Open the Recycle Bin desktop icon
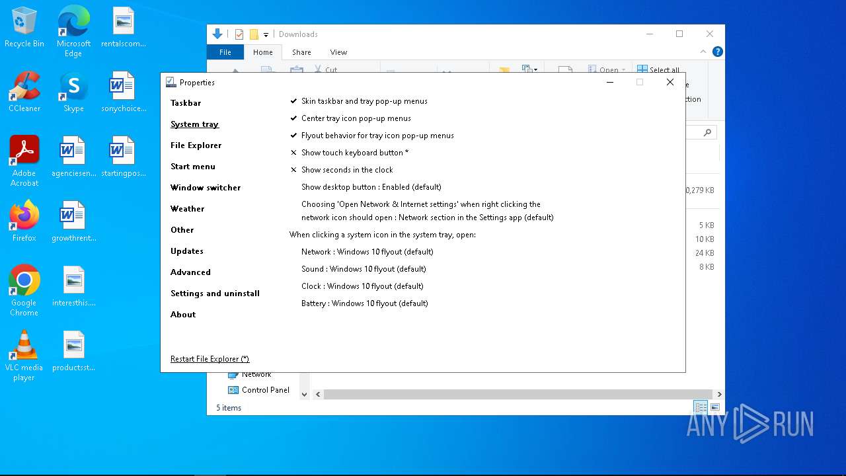 pyautogui.click(x=24, y=28)
